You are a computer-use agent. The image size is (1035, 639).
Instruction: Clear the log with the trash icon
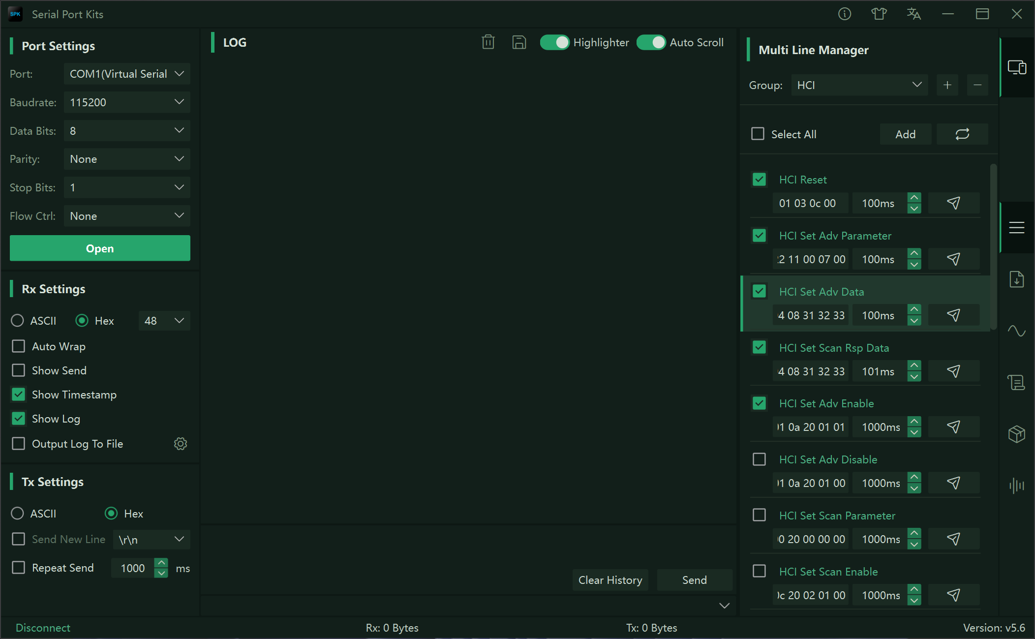488,42
